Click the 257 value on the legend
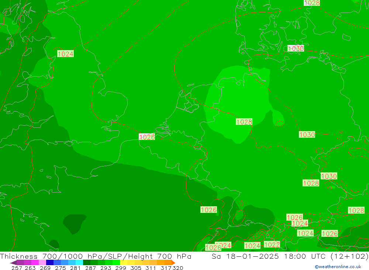 (17, 268)
